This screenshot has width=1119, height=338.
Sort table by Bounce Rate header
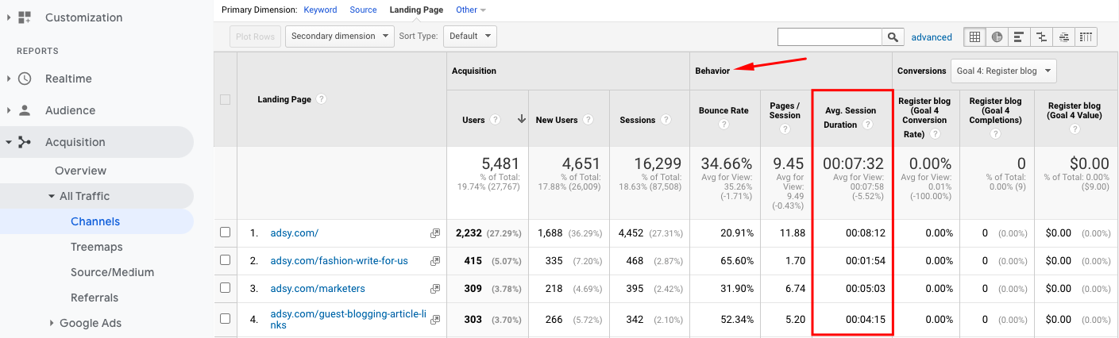click(x=723, y=110)
